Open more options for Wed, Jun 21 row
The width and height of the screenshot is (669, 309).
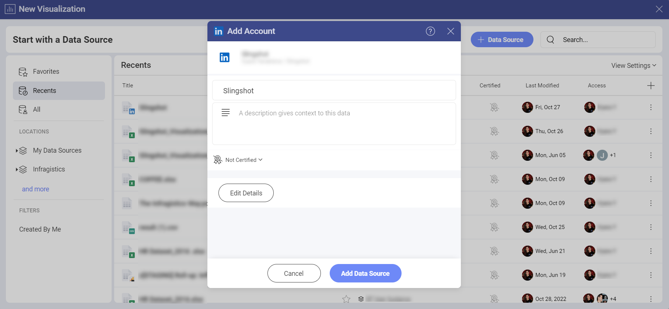click(x=651, y=251)
